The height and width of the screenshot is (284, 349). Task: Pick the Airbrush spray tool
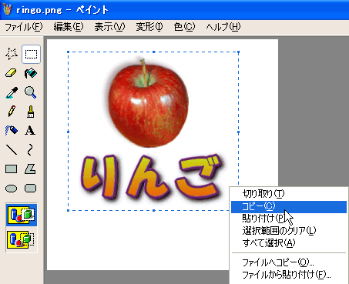[12, 130]
